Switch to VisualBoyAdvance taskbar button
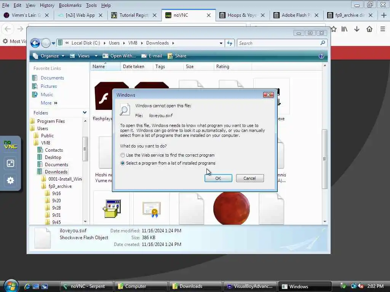 (x=250, y=286)
